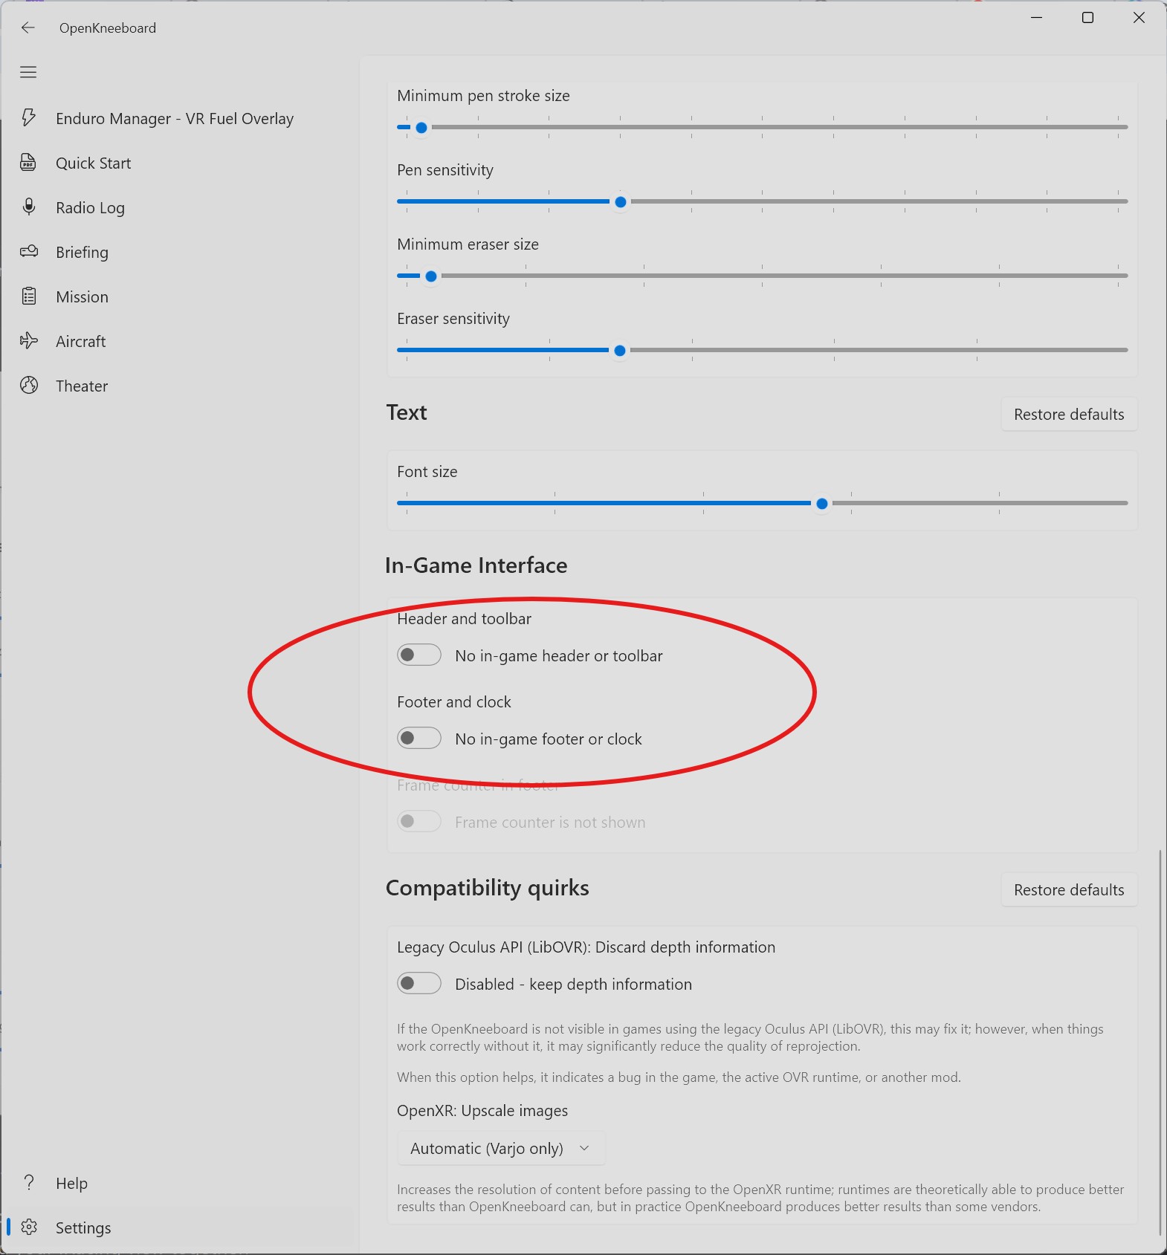Viewport: 1167px width, 1255px height.
Task: Click the lightning bolt Enduro Manager icon
Action: point(28,117)
